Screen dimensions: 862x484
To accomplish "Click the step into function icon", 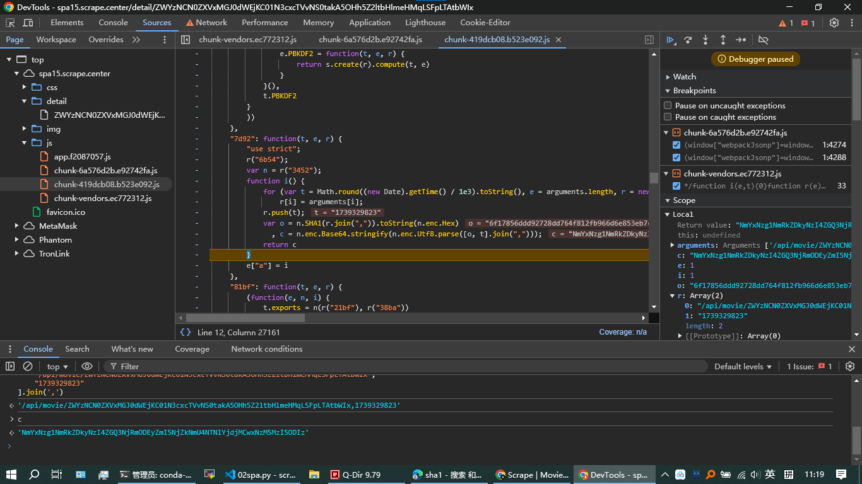I will point(706,40).
